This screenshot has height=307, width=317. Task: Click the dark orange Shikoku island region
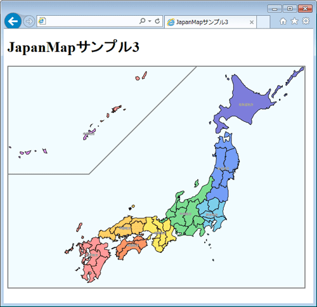coord(132,246)
